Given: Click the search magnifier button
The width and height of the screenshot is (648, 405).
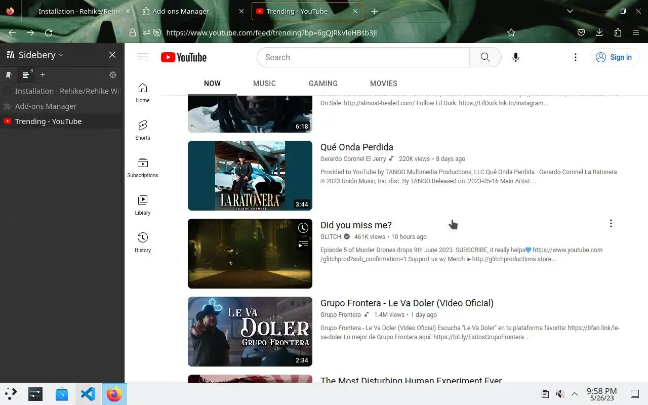Looking at the screenshot, I should coord(485,57).
